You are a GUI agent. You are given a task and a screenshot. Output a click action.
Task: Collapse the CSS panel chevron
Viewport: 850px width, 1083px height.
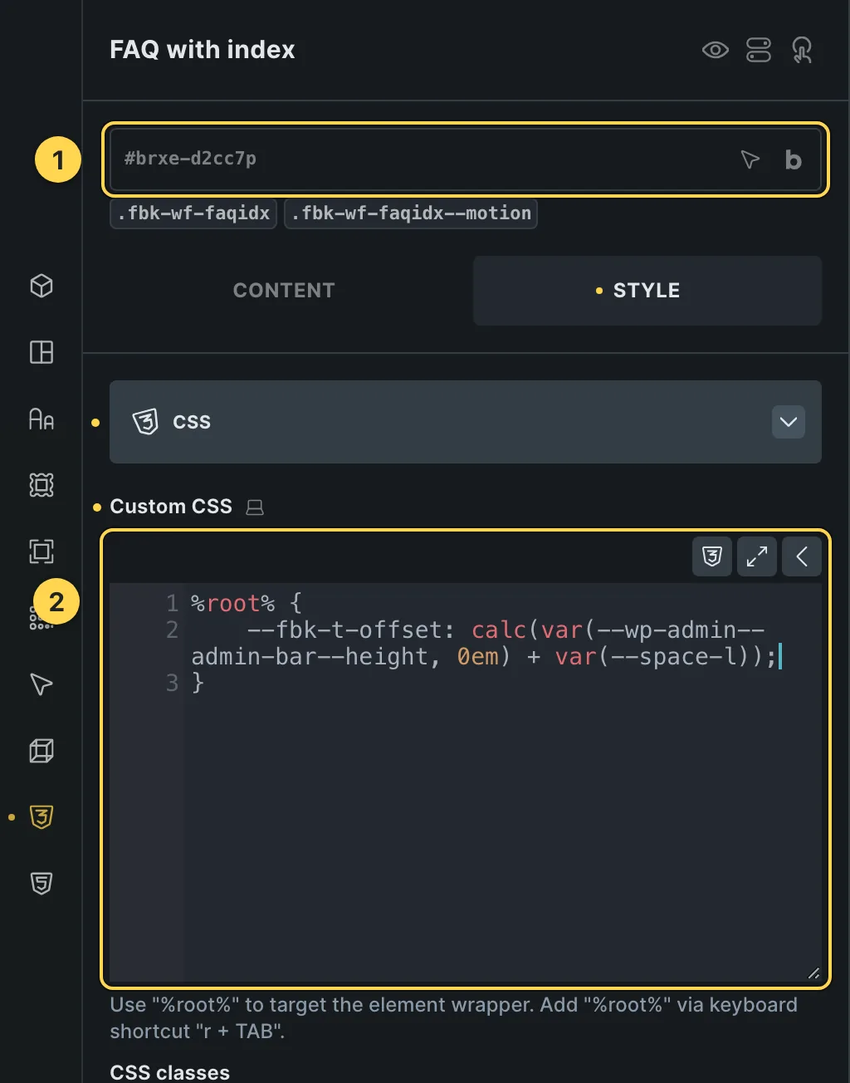coord(789,422)
